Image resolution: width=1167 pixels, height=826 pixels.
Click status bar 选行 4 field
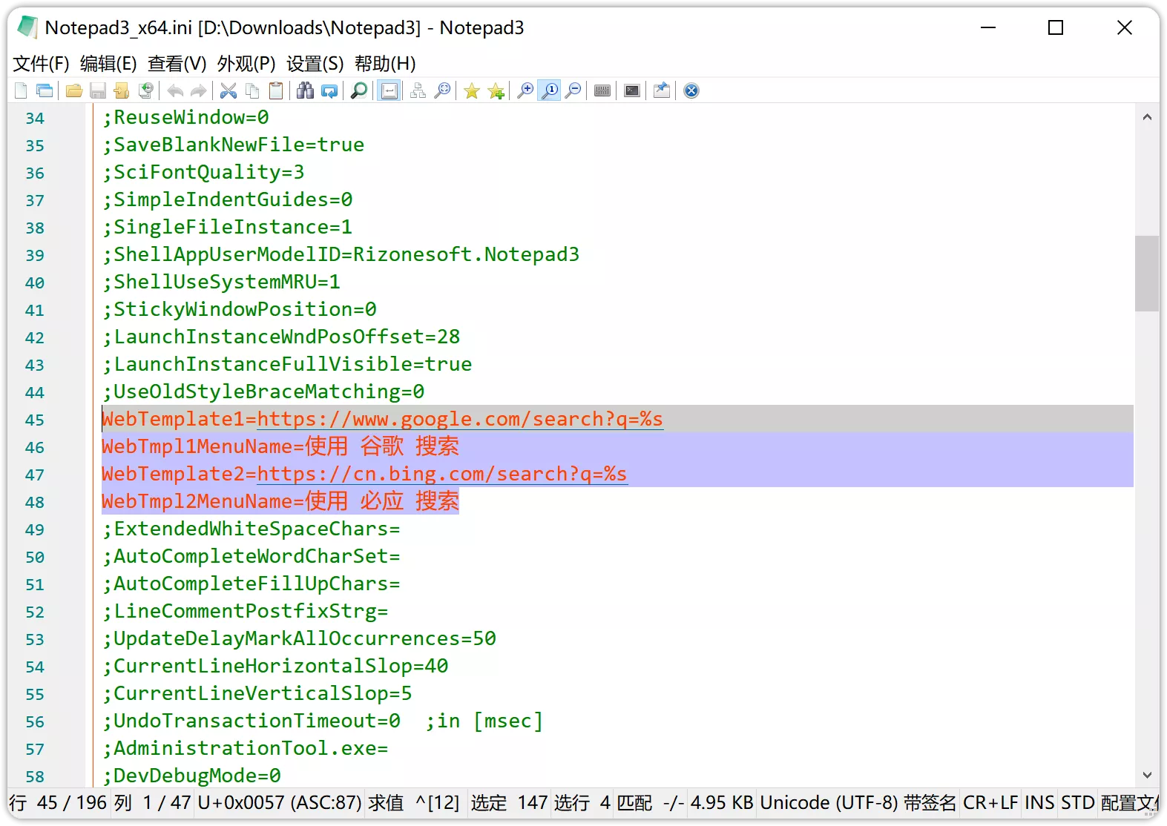pyautogui.click(x=582, y=803)
